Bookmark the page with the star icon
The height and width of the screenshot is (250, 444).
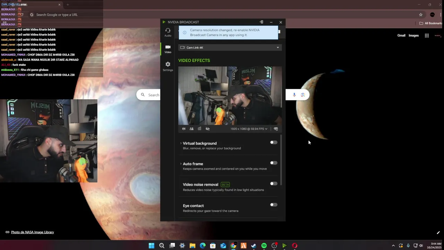tap(421, 15)
